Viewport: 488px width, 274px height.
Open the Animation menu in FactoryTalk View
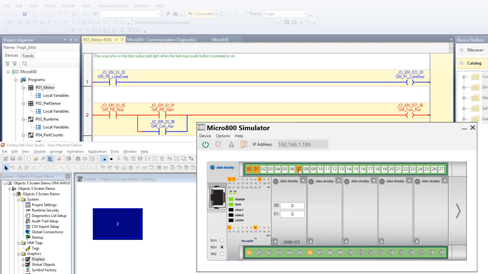(x=75, y=151)
